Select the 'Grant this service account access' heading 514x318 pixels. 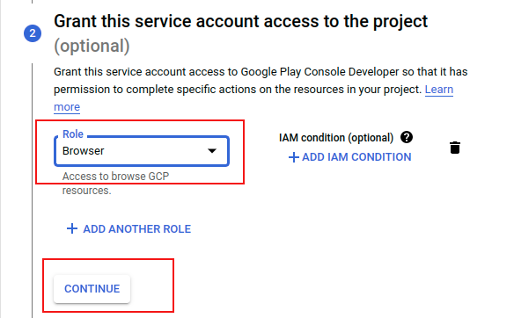[x=240, y=22]
